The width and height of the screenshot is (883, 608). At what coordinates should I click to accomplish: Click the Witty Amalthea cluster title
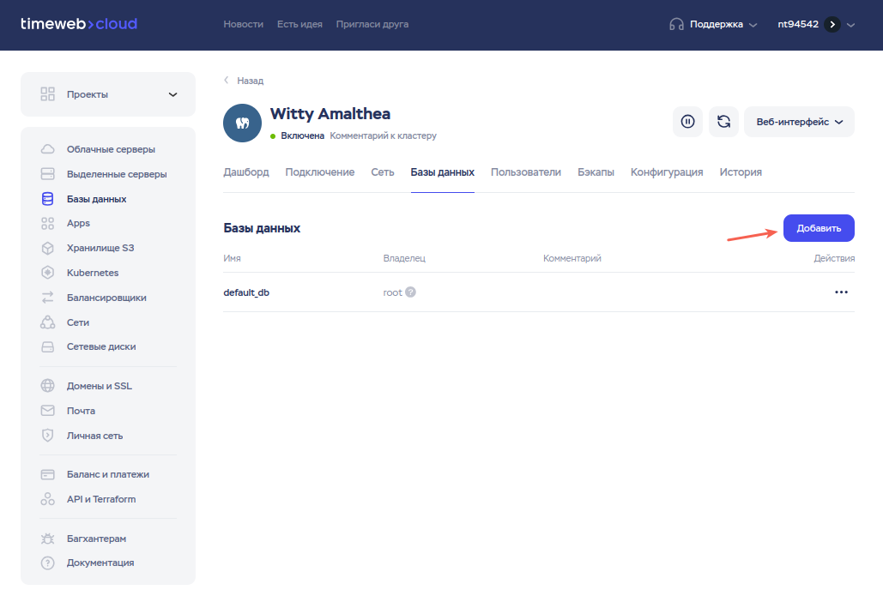pos(330,114)
